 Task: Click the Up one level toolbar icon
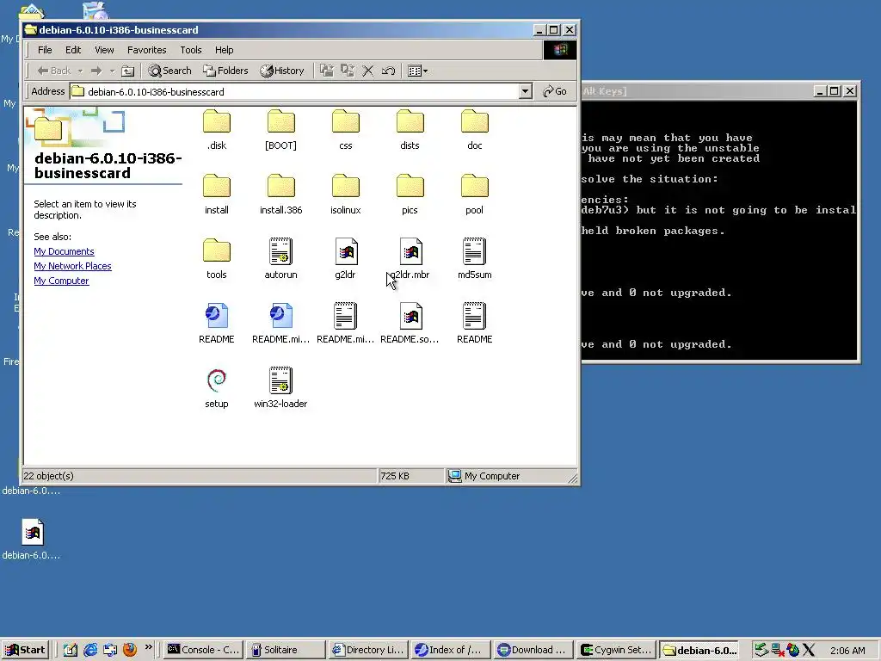128,71
